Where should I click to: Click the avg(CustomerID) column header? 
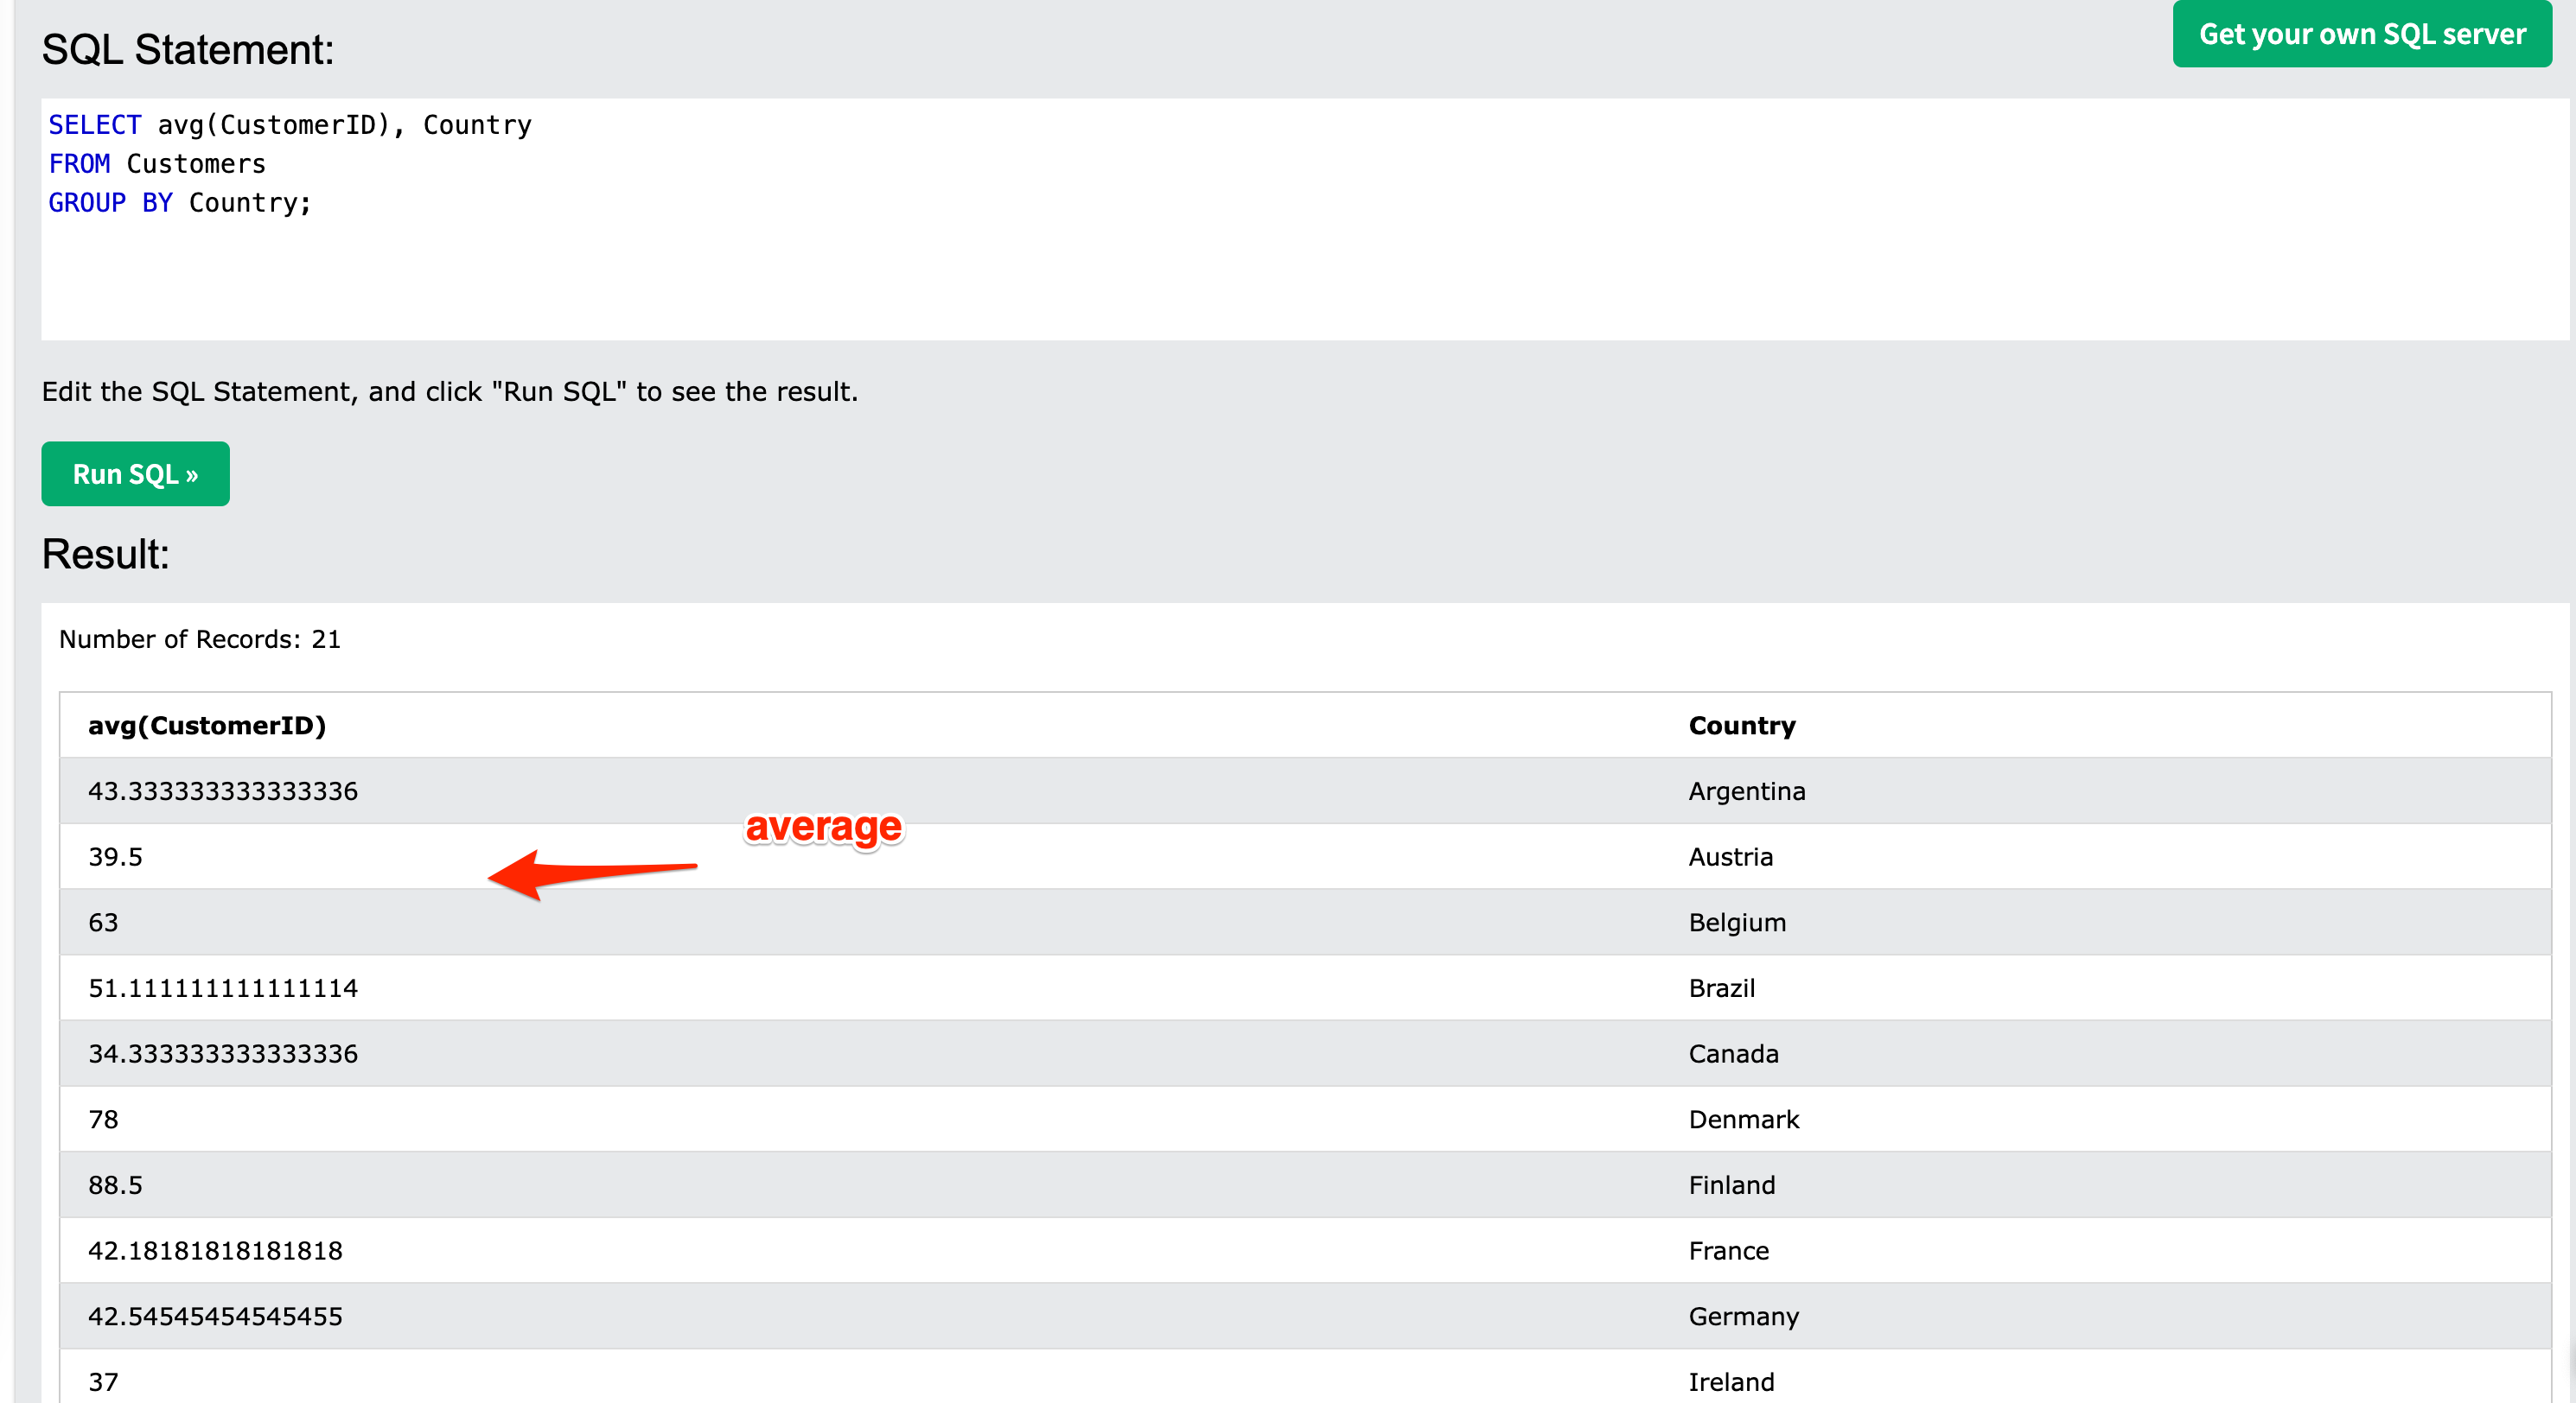point(207,726)
